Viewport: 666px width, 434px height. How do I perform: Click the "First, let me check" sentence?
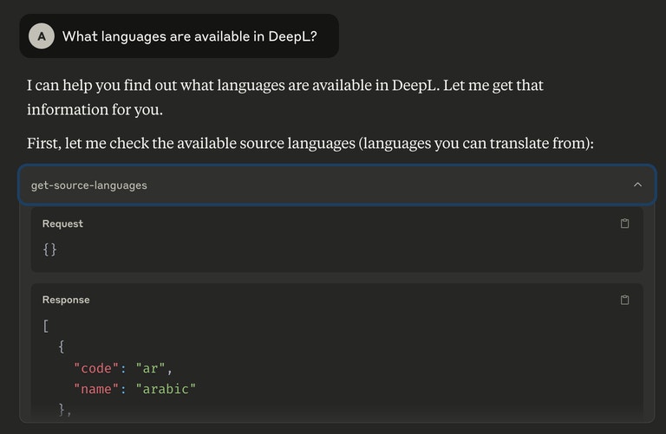click(x=310, y=143)
